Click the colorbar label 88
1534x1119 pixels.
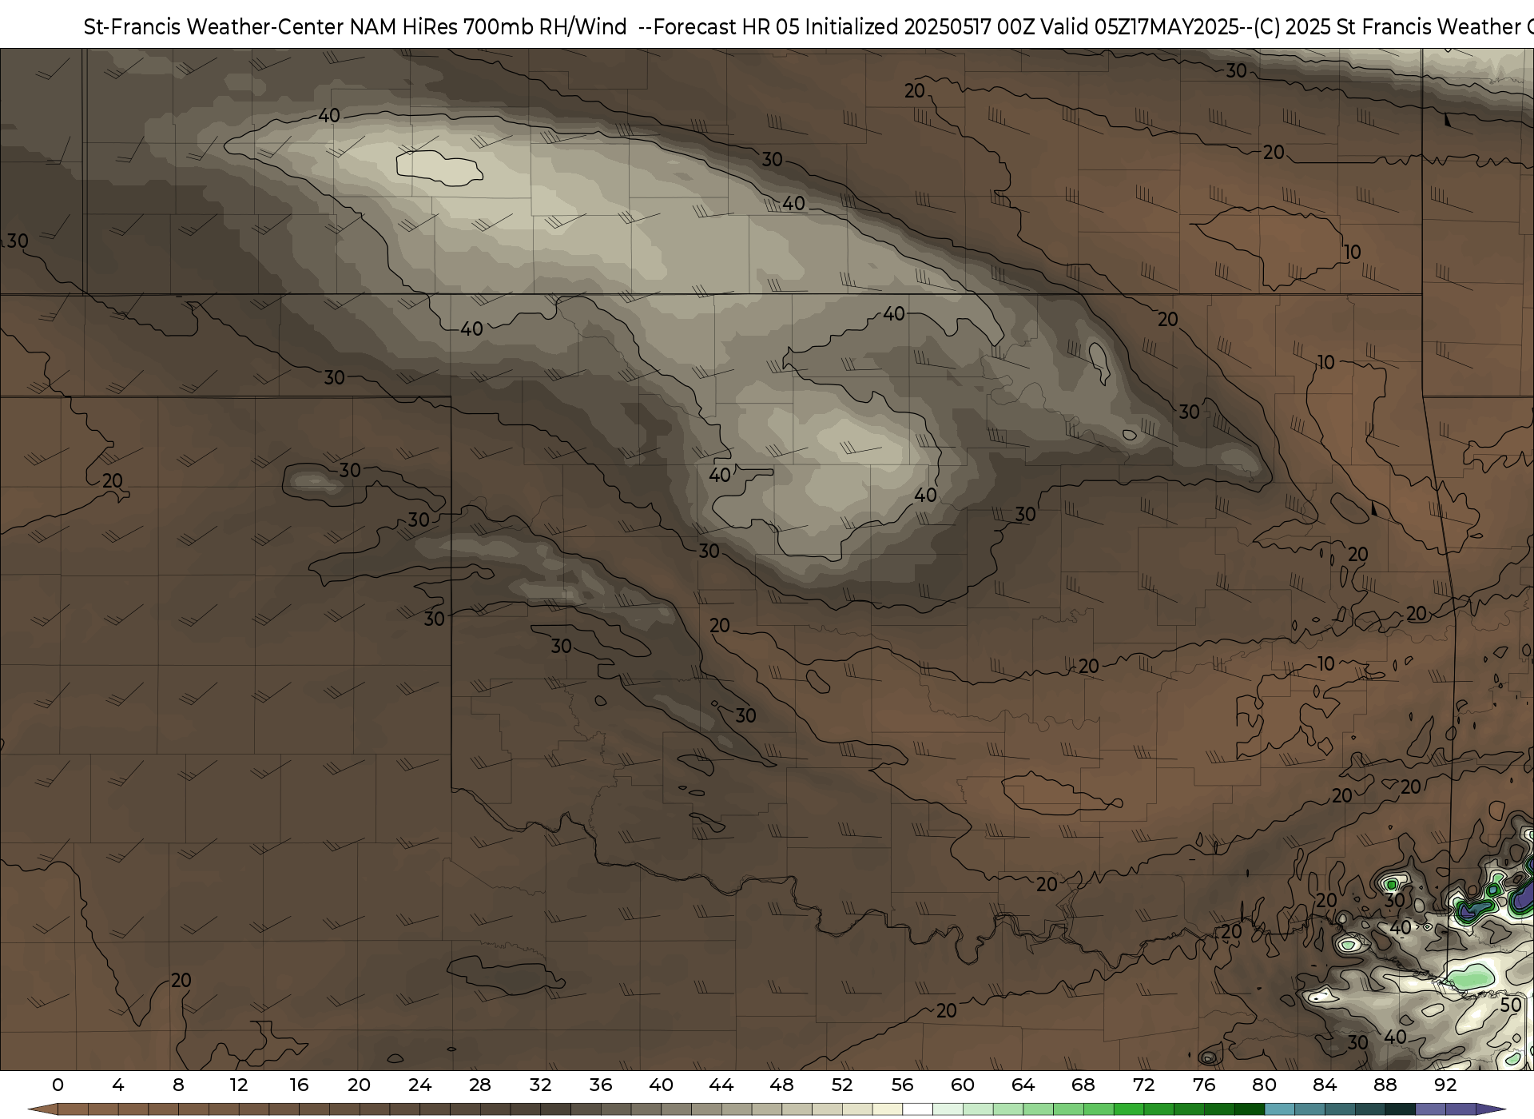[1385, 1085]
